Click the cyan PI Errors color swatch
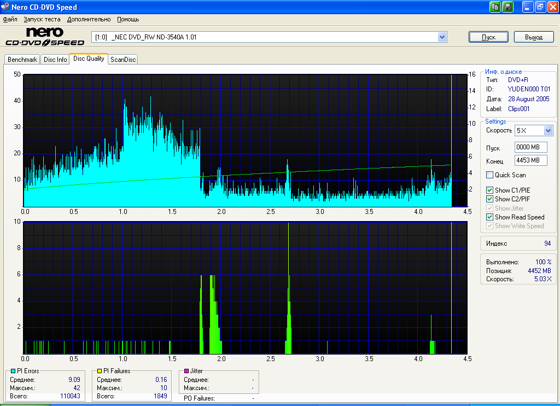Screen dimensions: 560x406 13,371
